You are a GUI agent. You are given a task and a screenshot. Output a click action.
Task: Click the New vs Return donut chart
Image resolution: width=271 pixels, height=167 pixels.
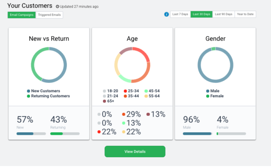pyautogui.click(x=49, y=65)
